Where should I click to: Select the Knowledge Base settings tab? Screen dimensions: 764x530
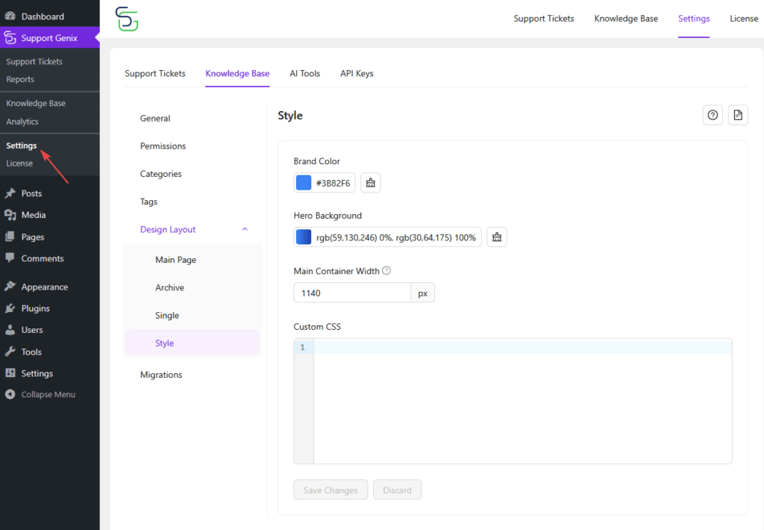point(237,74)
